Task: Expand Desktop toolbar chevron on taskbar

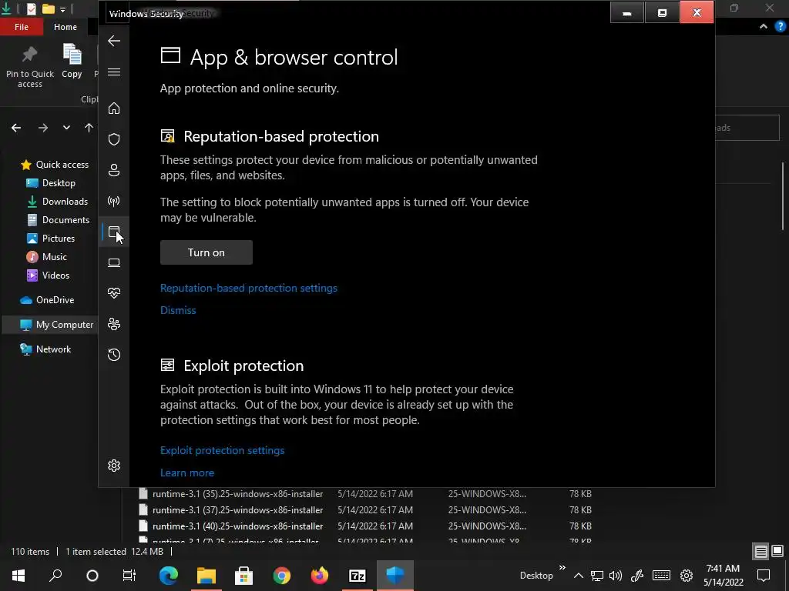Action: point(562,568)
